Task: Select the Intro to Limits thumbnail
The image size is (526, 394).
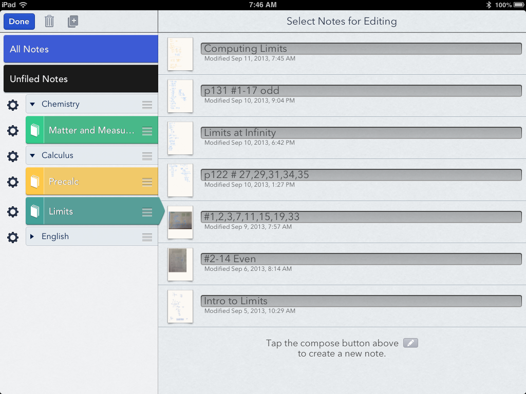Action: click(x=180, y=306)
